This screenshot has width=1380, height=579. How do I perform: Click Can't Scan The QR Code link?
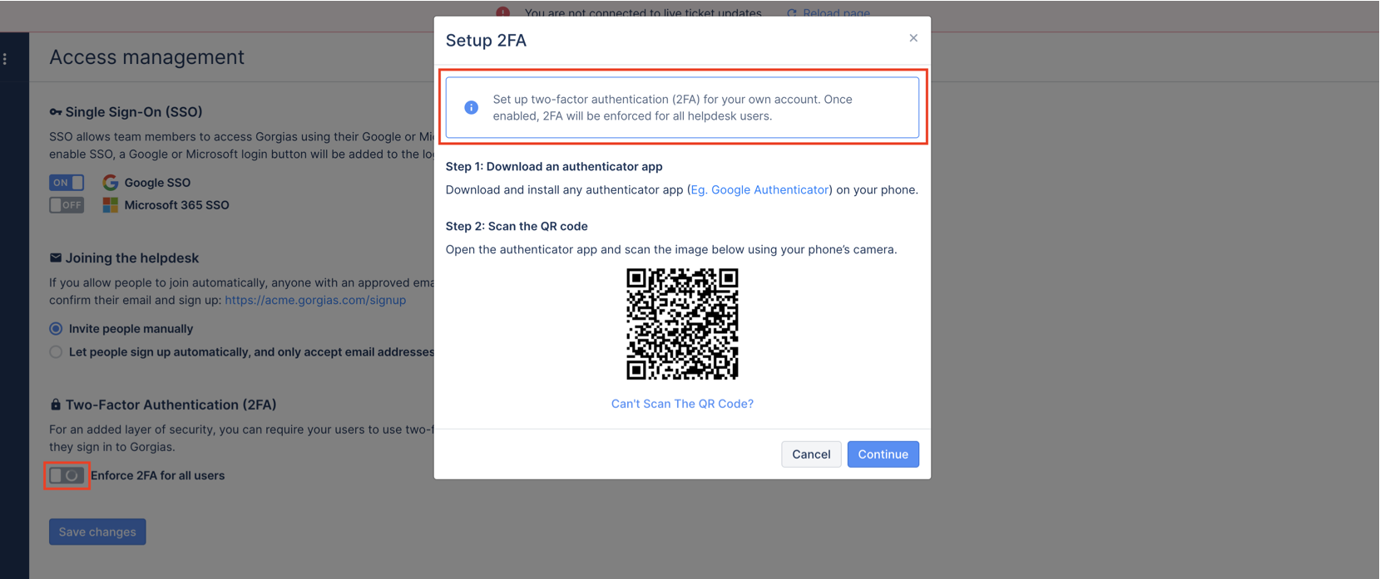tap(682, 404)
